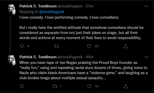Viewport: 154px width, 93px height.
Task: Open more options on the 46m tweet
Action: click(x=146, y=57)
